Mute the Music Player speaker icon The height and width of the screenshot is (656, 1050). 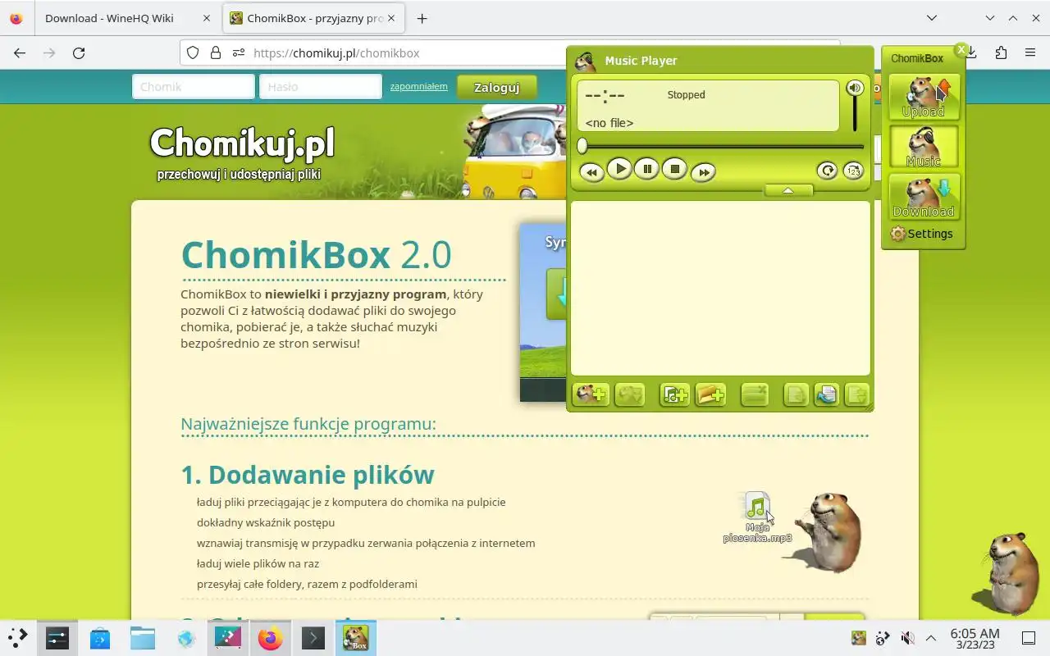click(x=855, y=88)
